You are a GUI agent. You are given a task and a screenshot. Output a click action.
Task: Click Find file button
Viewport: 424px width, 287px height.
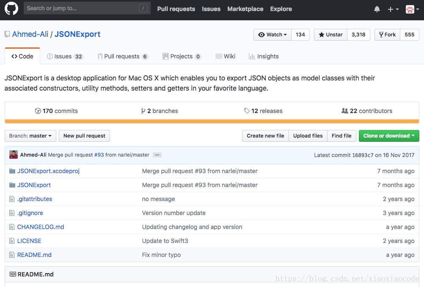pyautogui.click(x=341, y=136)
